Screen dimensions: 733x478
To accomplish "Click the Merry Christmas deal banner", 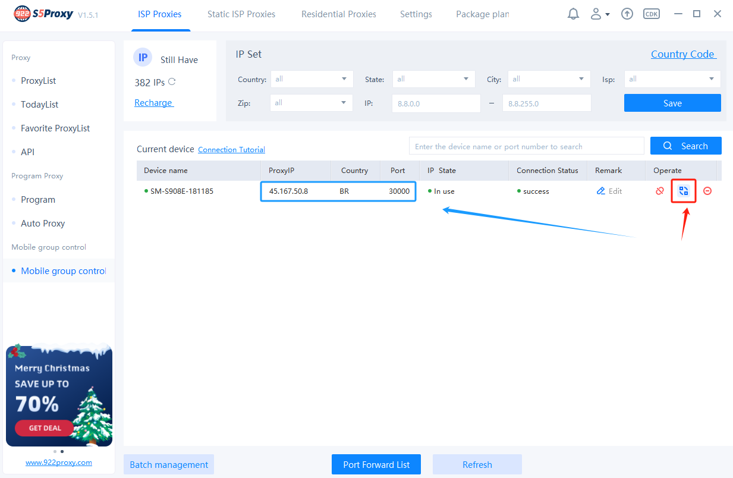I will tap(59, 395).
